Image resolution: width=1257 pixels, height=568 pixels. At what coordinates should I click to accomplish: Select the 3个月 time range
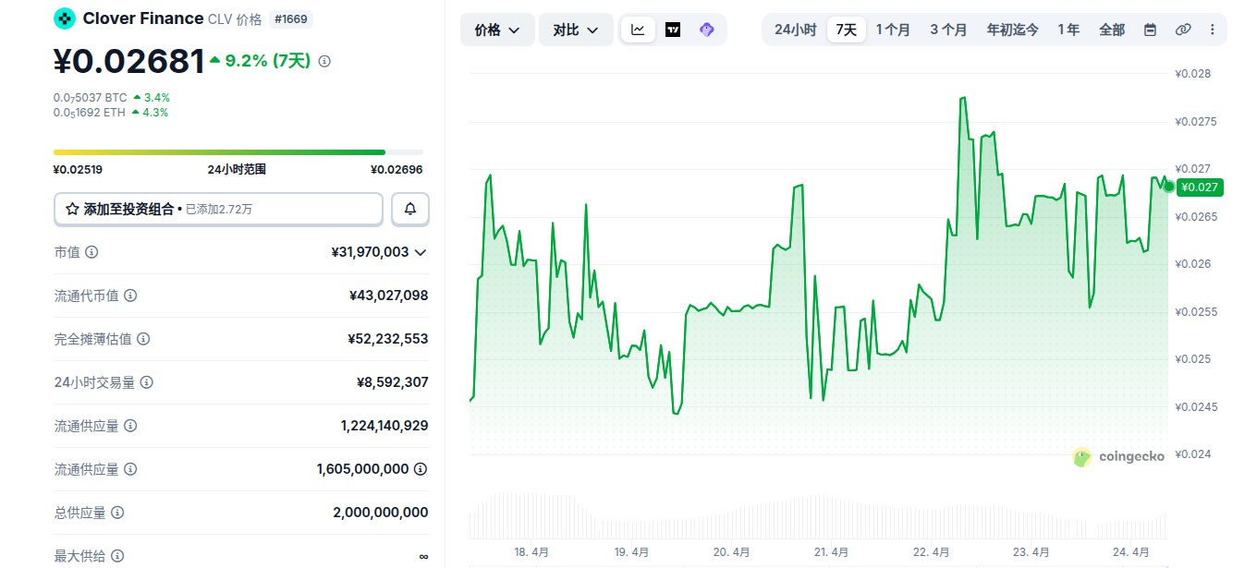[x=948, y=30]
